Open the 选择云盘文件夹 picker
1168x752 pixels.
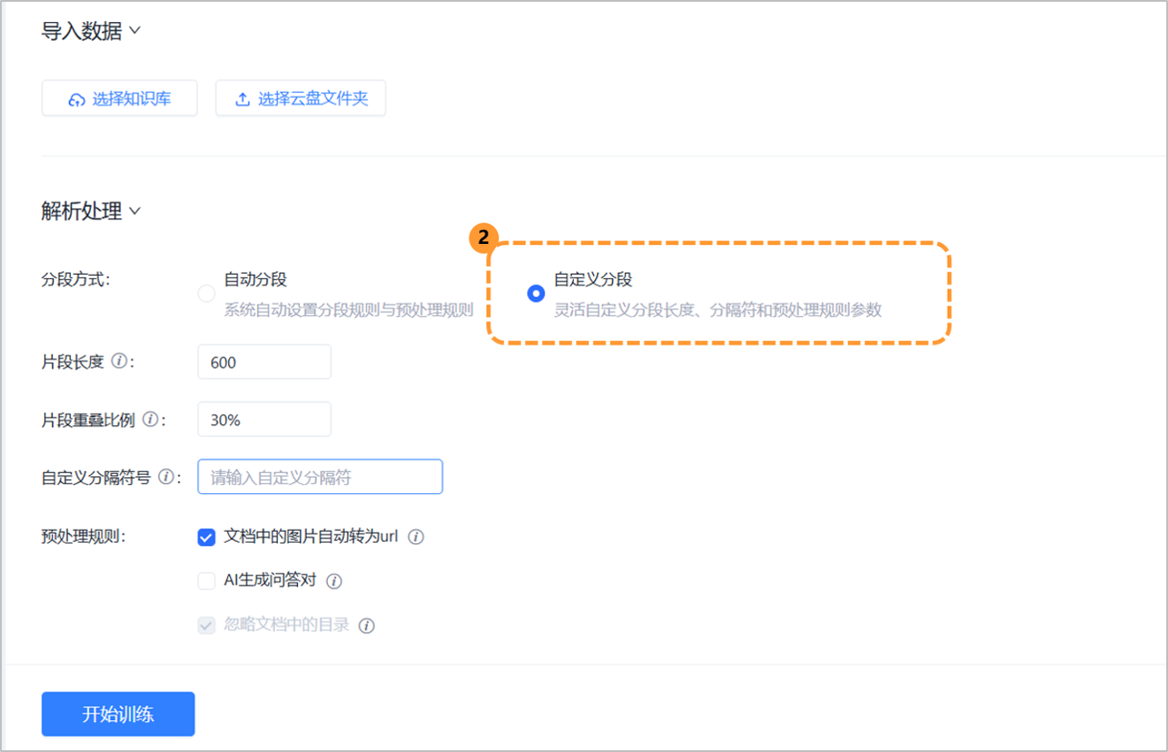pos(301,98)
